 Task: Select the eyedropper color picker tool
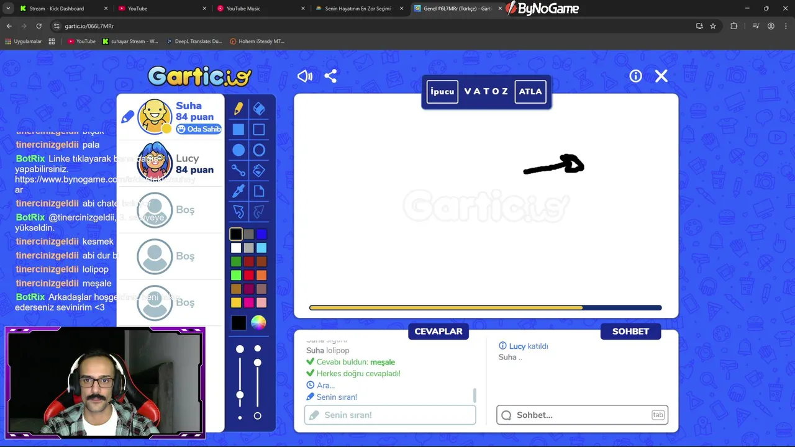(x=238, y=191)
